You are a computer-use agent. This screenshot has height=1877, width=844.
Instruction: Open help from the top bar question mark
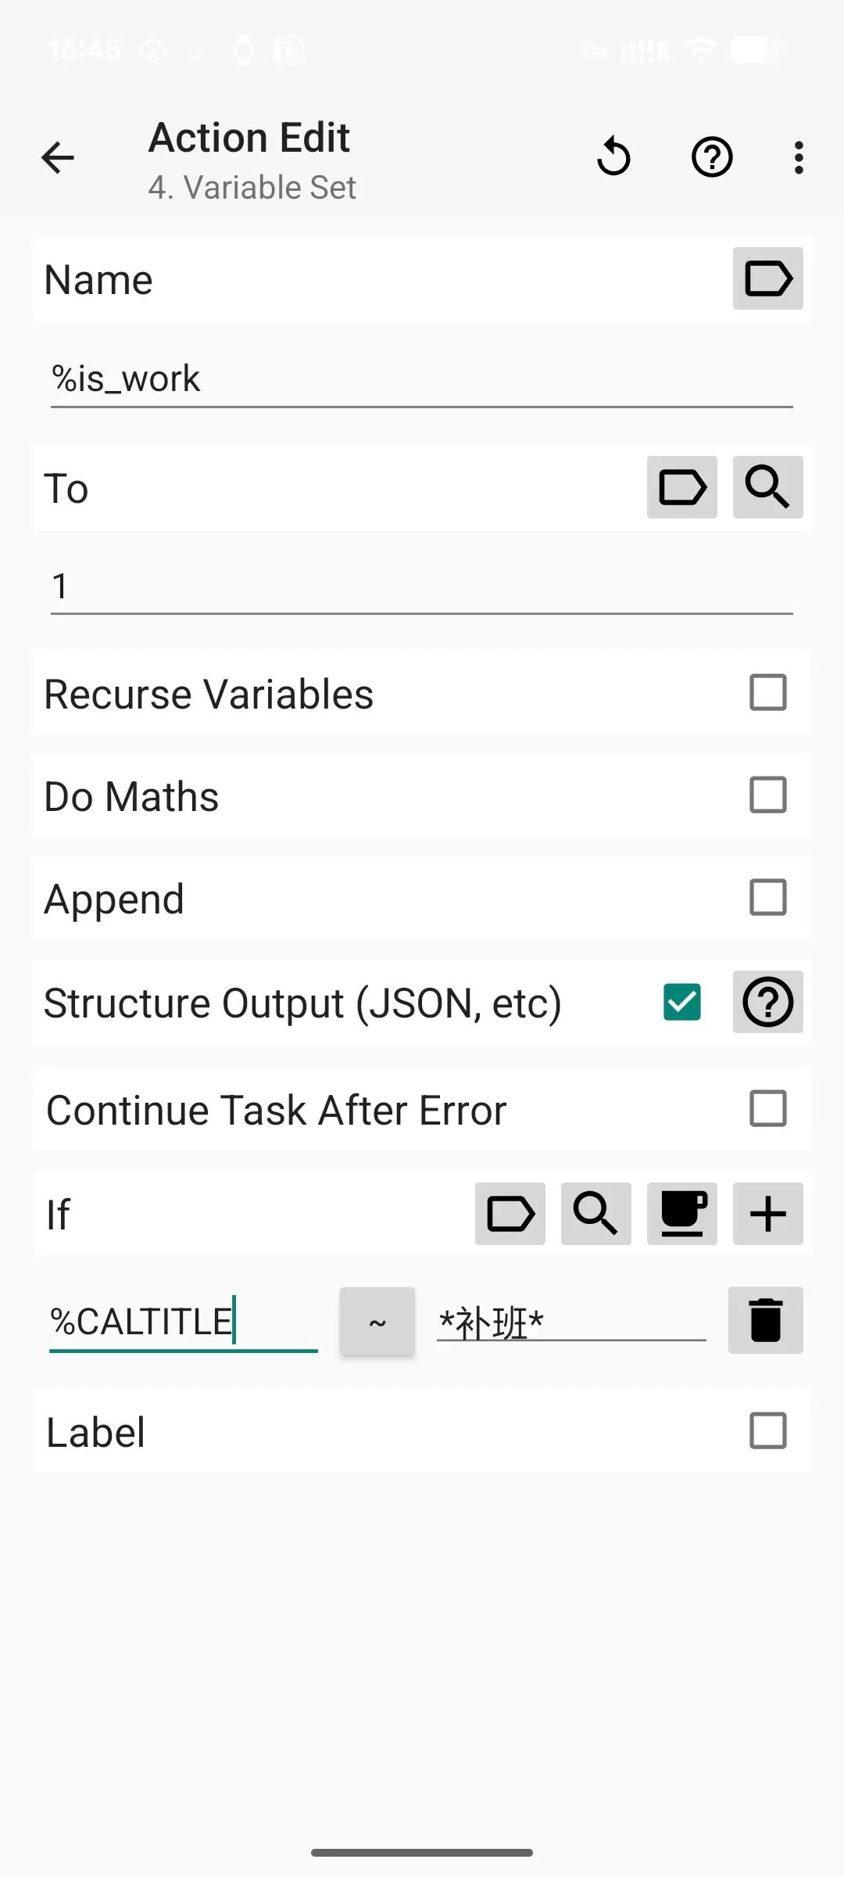[x=712, y=157]
